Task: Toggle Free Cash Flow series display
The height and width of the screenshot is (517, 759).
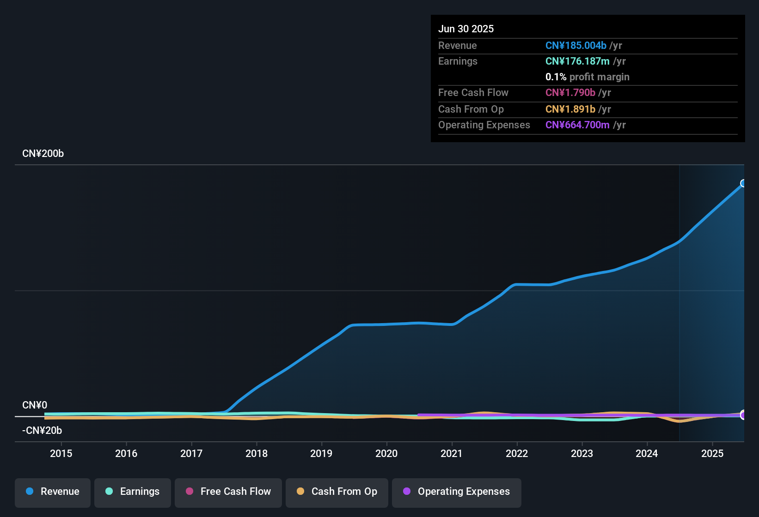Action: coord(228,492)
